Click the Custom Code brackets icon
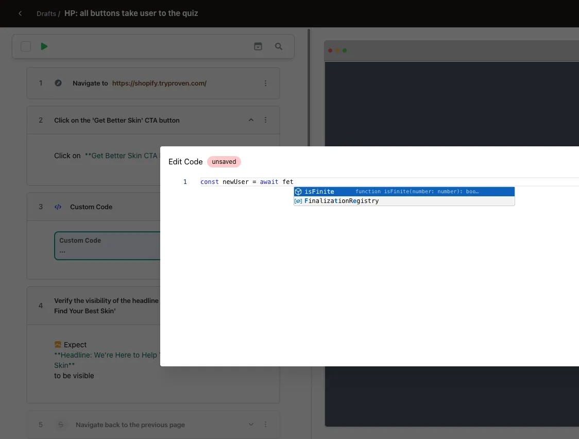 click(58, 207)
